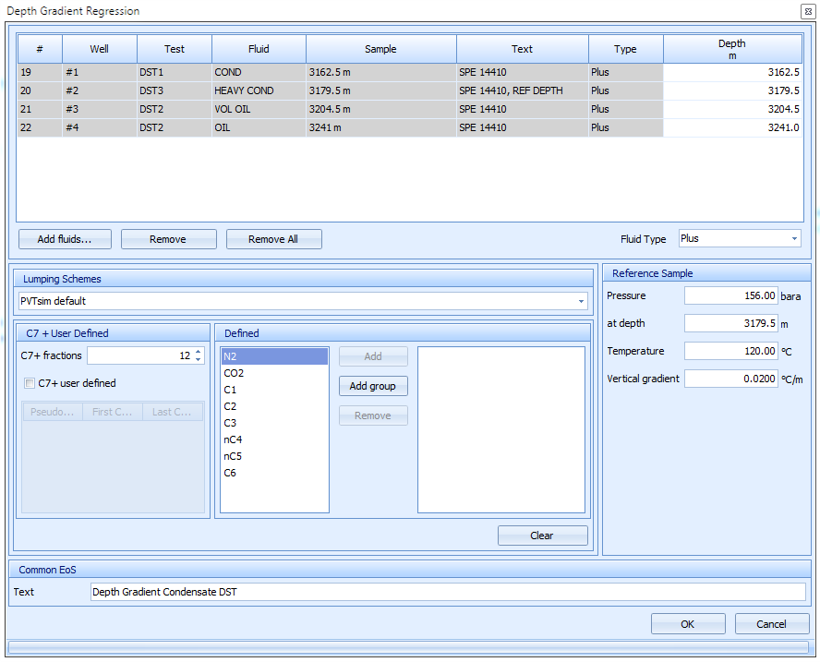
Task: Click the Depth m column header
Action: [x=732, y=49]
